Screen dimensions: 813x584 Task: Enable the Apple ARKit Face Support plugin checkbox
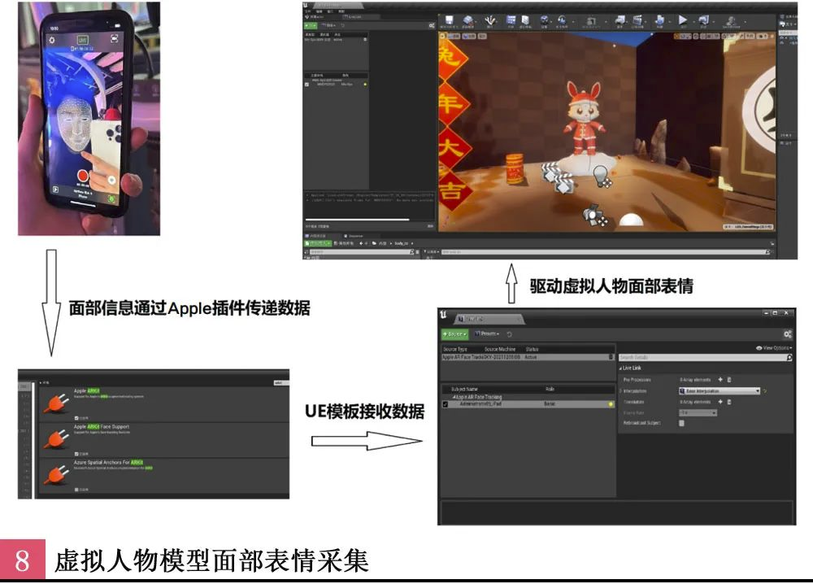click(76, 453)
